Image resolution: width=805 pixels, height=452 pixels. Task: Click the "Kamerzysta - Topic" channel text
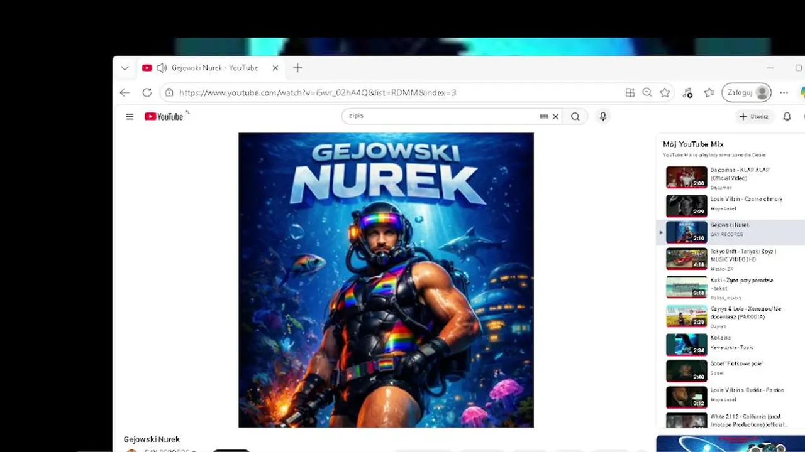click(732, 347)
